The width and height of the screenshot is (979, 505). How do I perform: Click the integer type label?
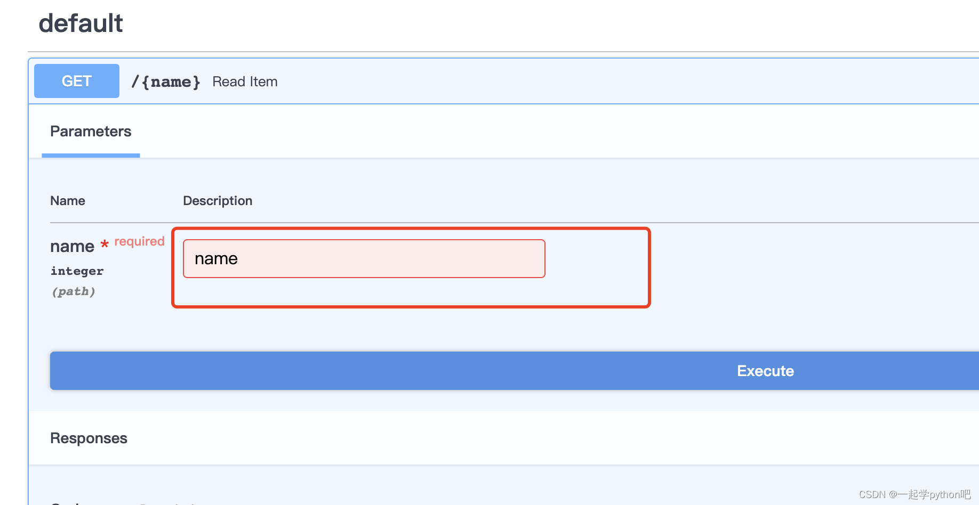(77, 271)
